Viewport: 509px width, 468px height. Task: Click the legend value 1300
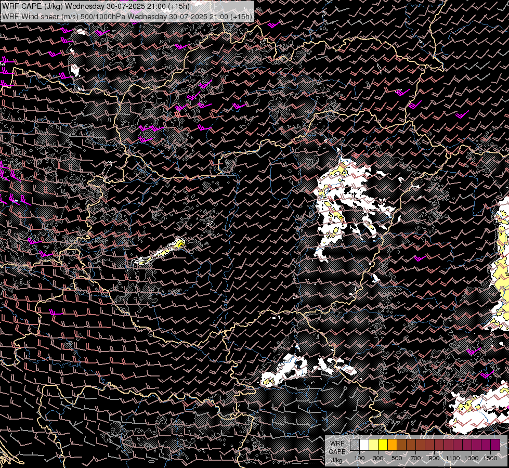(x=472, y=458)
